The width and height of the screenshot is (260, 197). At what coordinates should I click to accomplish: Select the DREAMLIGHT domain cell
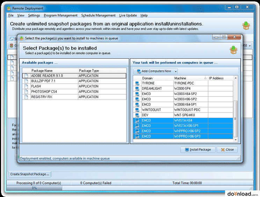(x=157, y=89)
